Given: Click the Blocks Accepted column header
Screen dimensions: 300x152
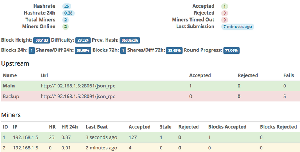Looking at the screenshot, I should click(227, 127).
